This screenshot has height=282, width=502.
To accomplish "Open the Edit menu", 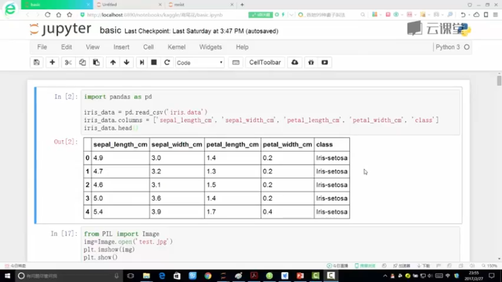I will [x=67, y=47].
